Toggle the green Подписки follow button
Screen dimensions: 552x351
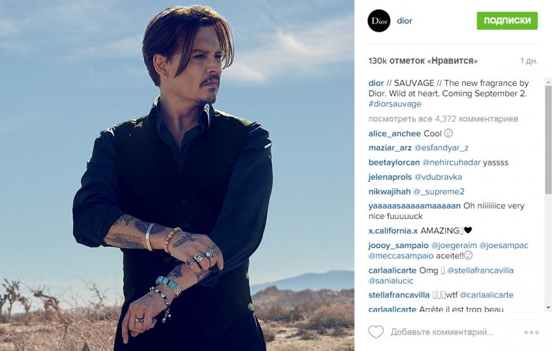pyautogui.click(x=507, y=20)
